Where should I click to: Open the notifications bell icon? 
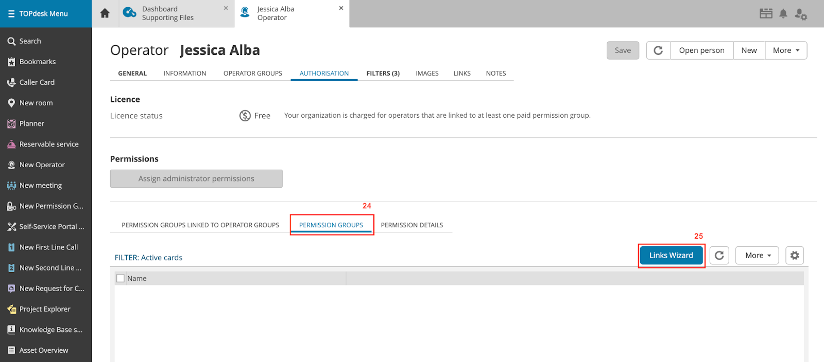coord(783,14)
